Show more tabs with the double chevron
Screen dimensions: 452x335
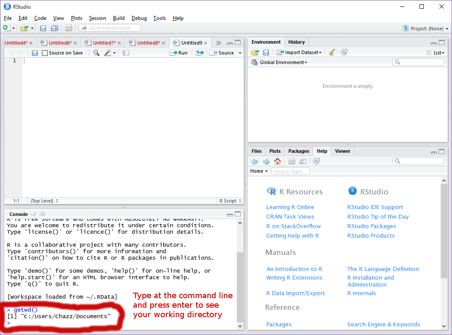pos(218,43)
